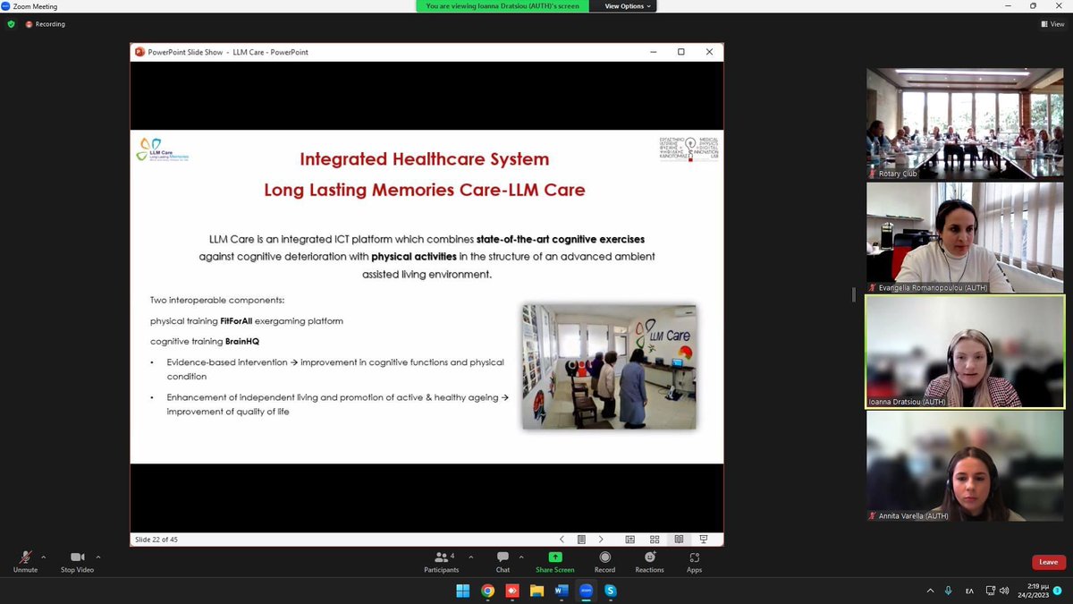Viewport: 1073px width, 604px height.
Task: Expand the arrow next to Participants
Action: pyautogui.click(x=469, y=557)
